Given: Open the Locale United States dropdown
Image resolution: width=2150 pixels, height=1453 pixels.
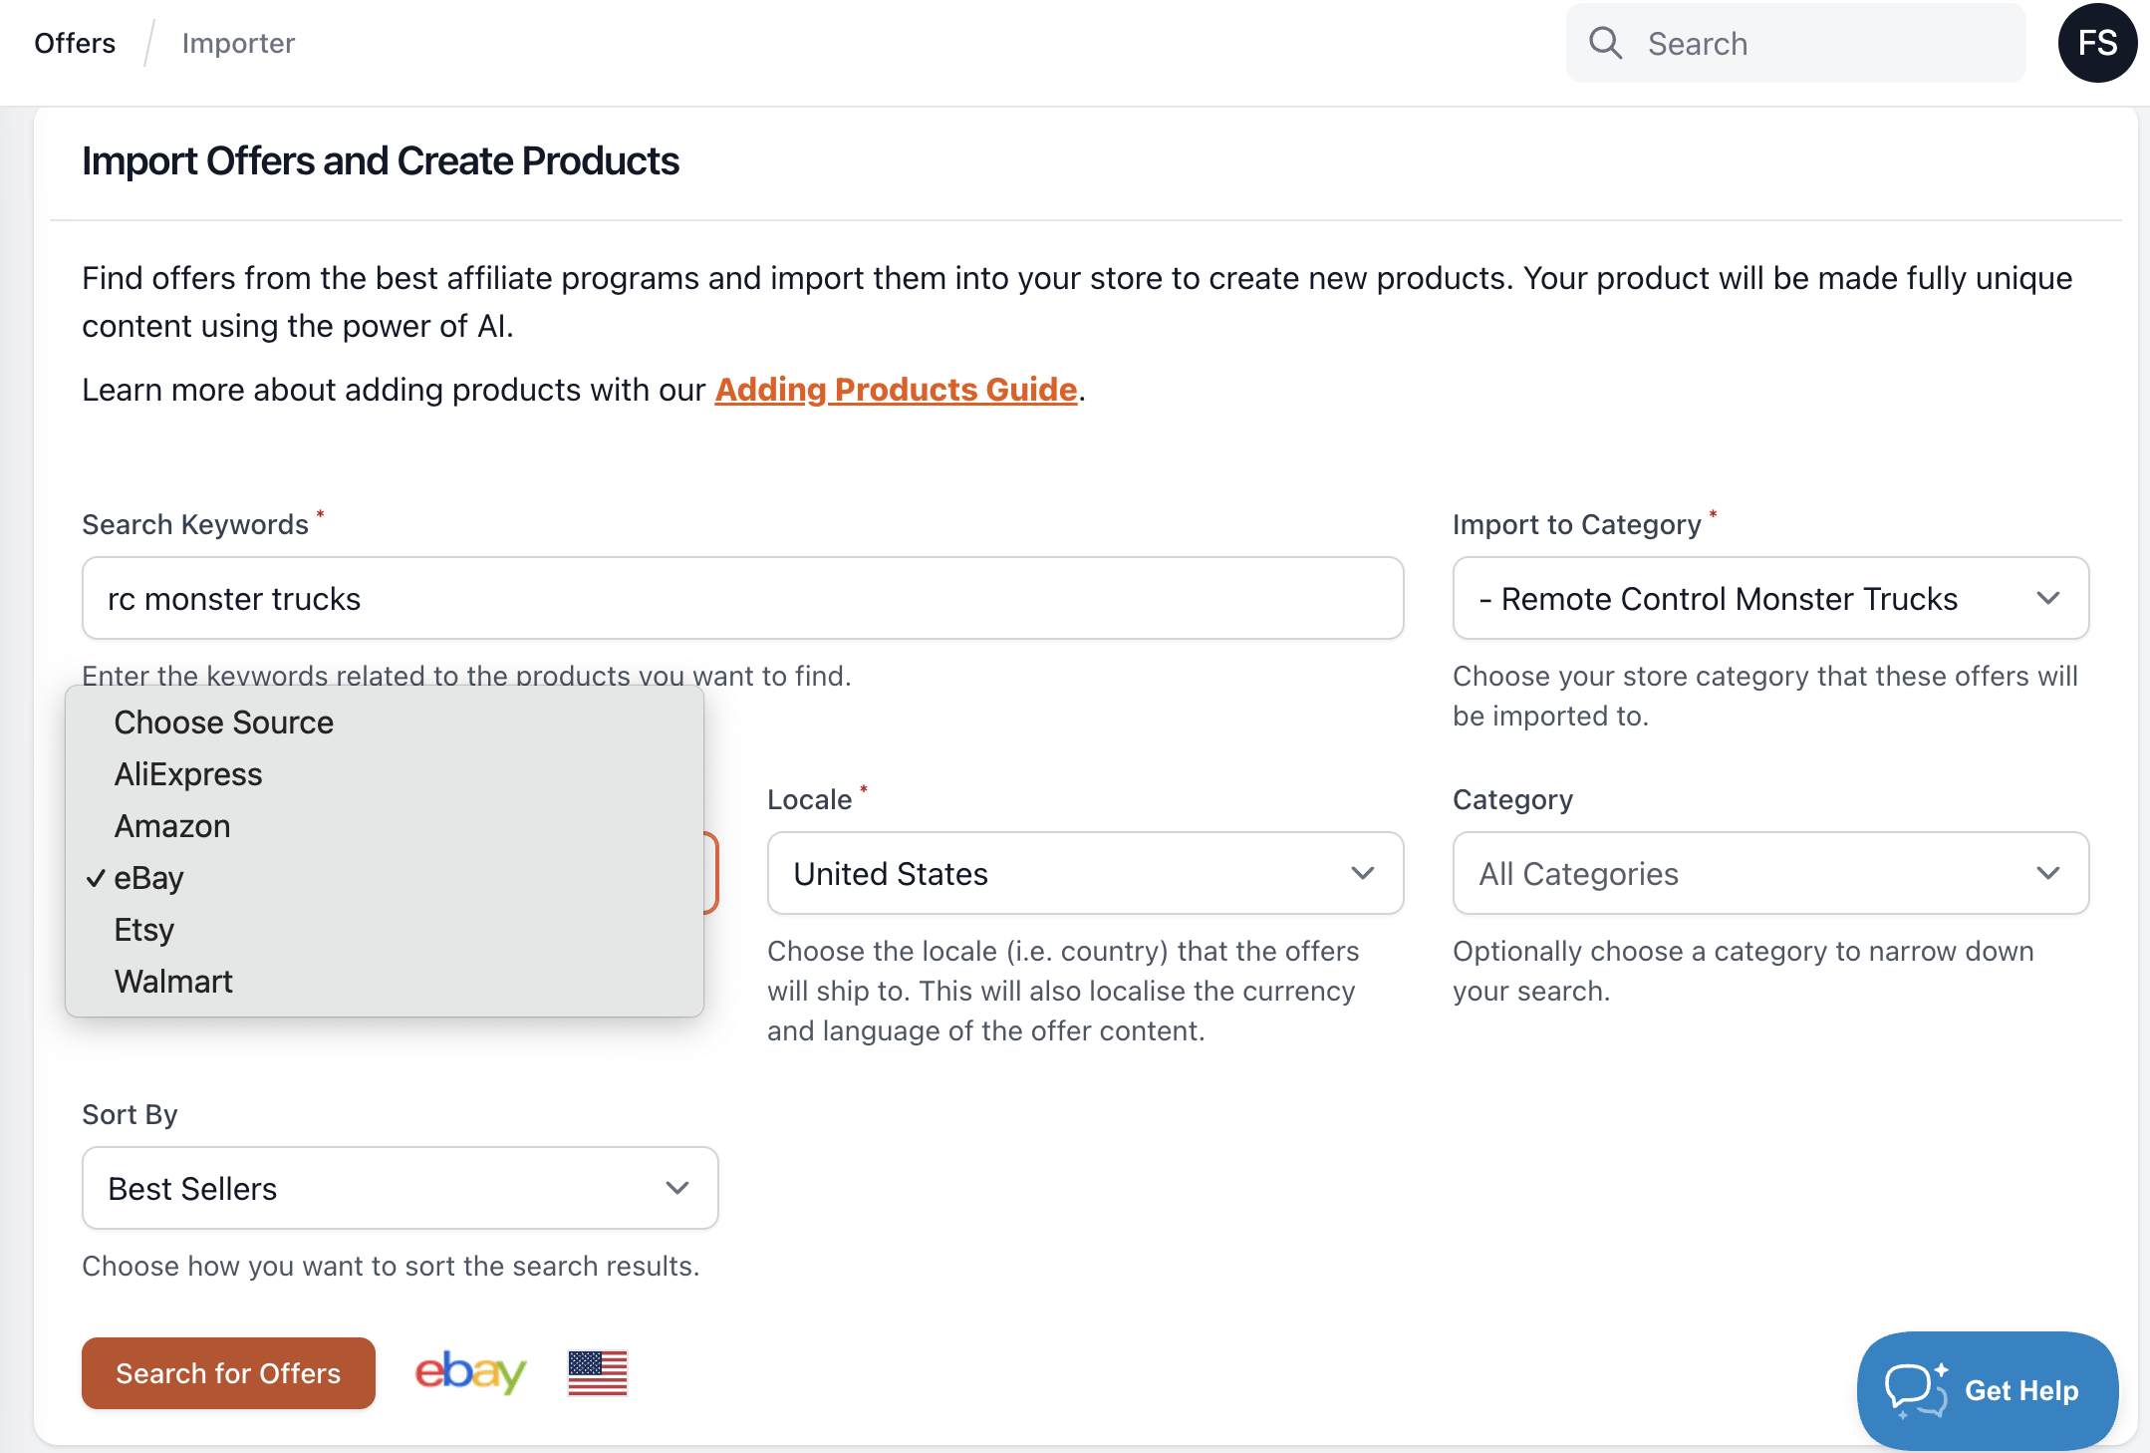Looking at the screenshot, I should 1085,873.
